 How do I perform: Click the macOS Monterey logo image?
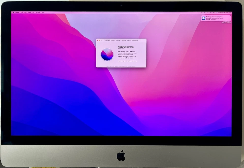[x=107, y=54]
